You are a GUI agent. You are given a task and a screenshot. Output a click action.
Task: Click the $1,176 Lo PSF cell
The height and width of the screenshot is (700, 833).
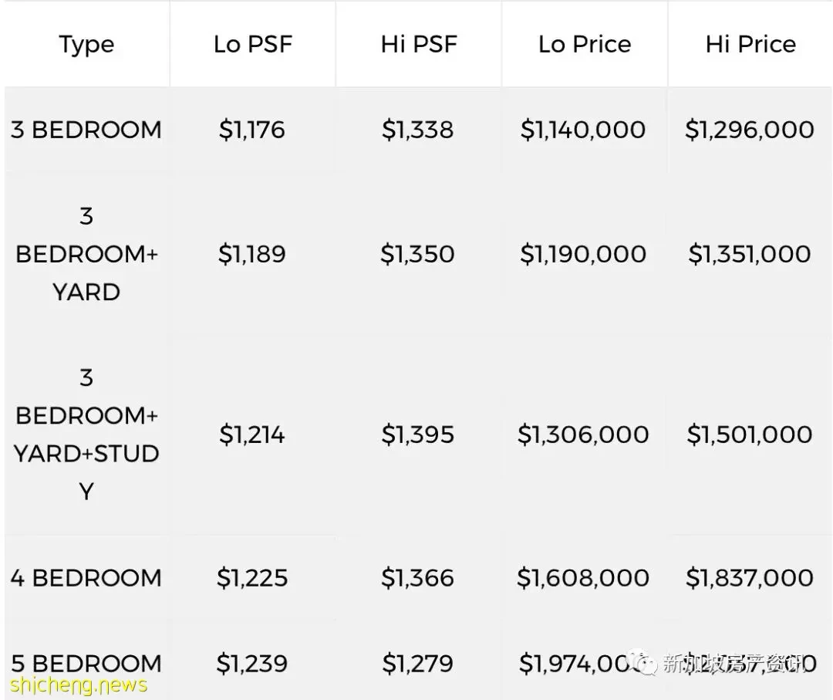[251, 130]
